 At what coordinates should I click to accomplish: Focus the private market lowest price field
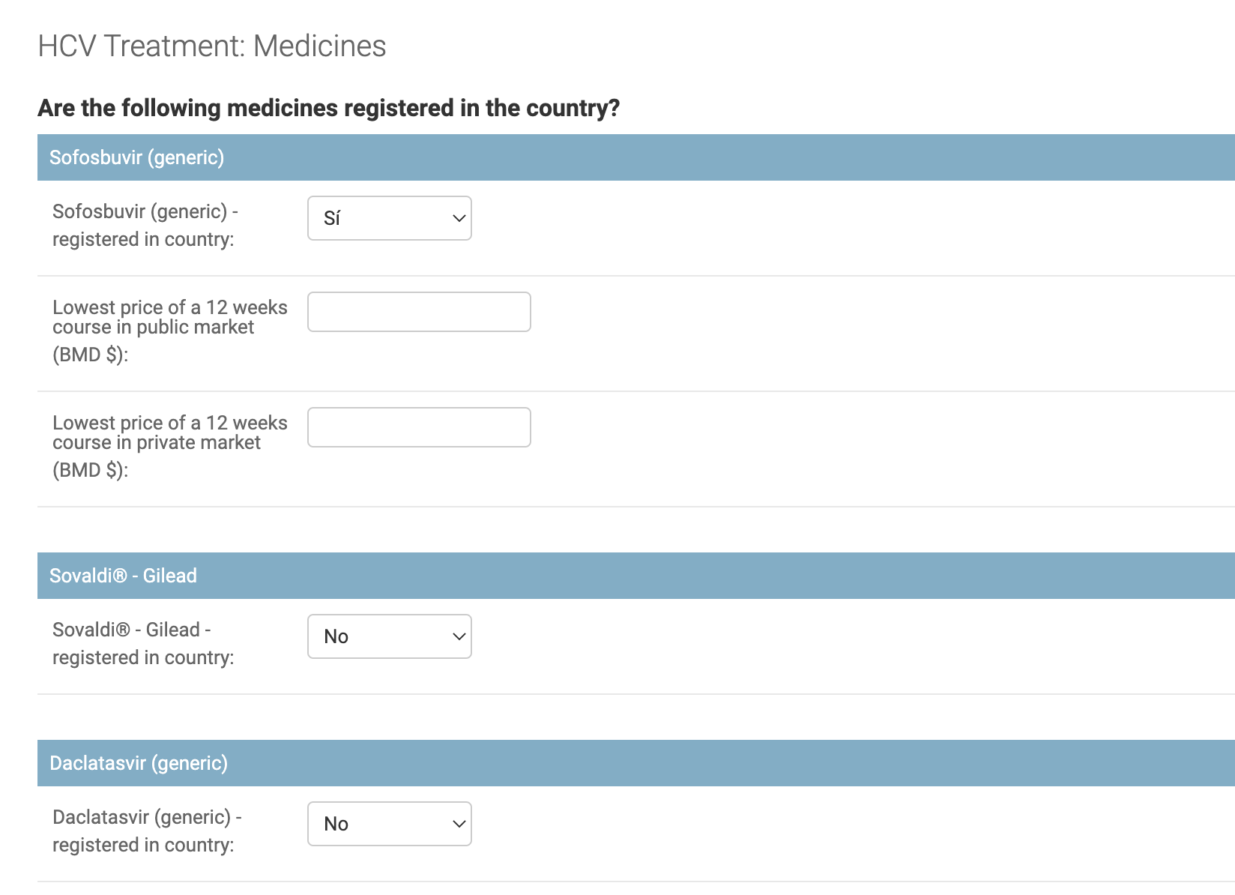point(419,427)
